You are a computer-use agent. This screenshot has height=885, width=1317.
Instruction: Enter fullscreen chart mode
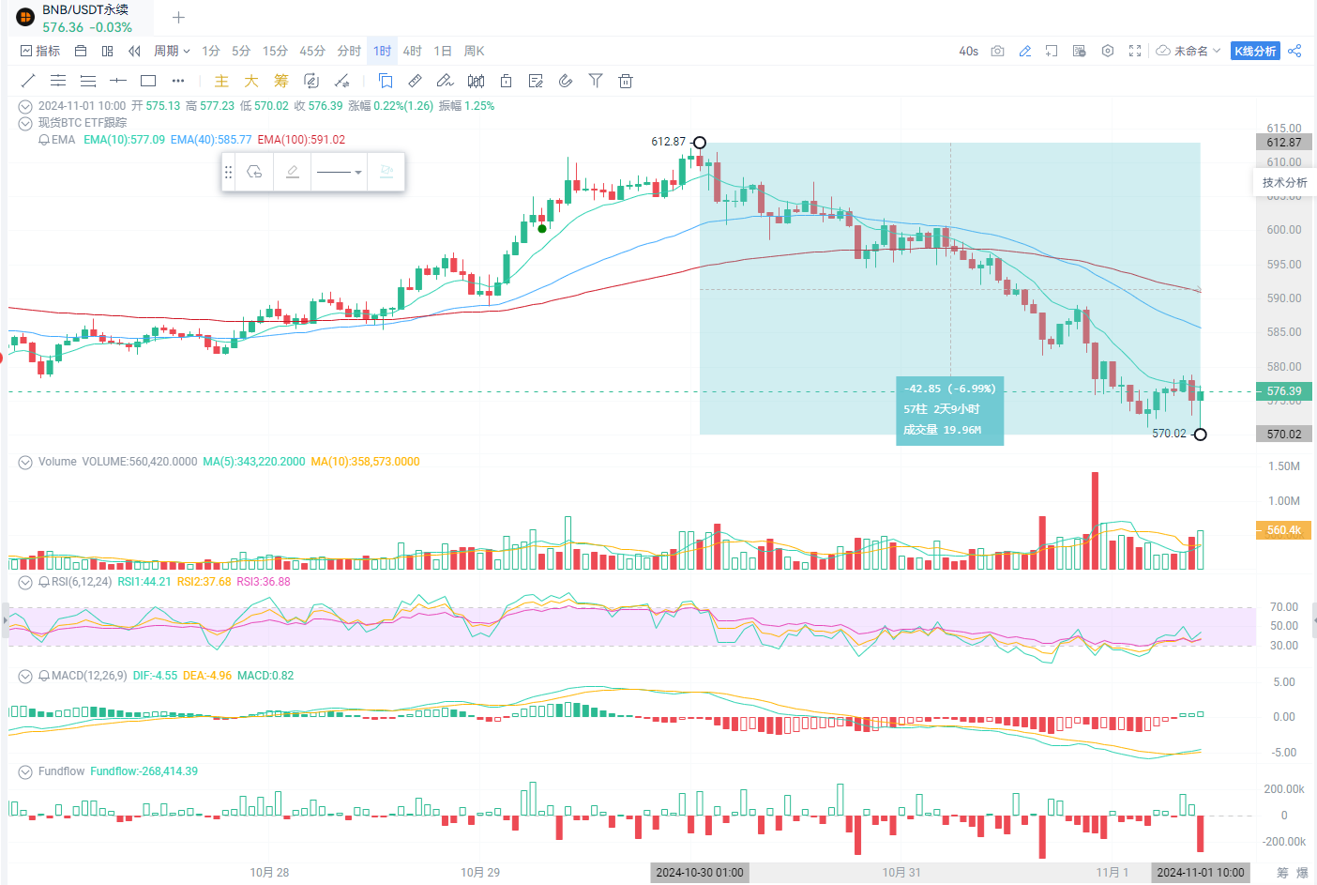(1135, 51)
